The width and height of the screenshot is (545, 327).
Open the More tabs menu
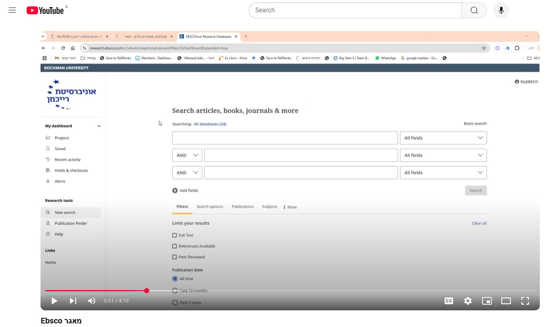tap(290, 207)
